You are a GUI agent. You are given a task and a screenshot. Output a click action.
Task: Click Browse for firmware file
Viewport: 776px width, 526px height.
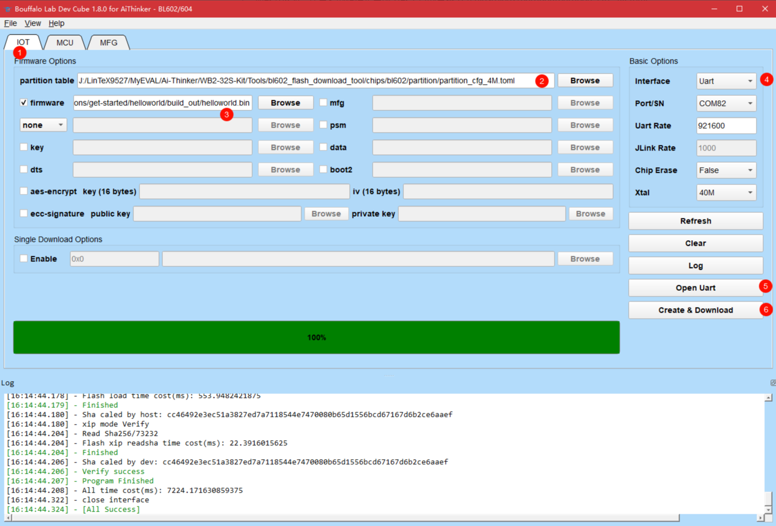(286, 103)
